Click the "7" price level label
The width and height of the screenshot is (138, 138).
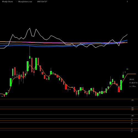click(x=132, y=121)
